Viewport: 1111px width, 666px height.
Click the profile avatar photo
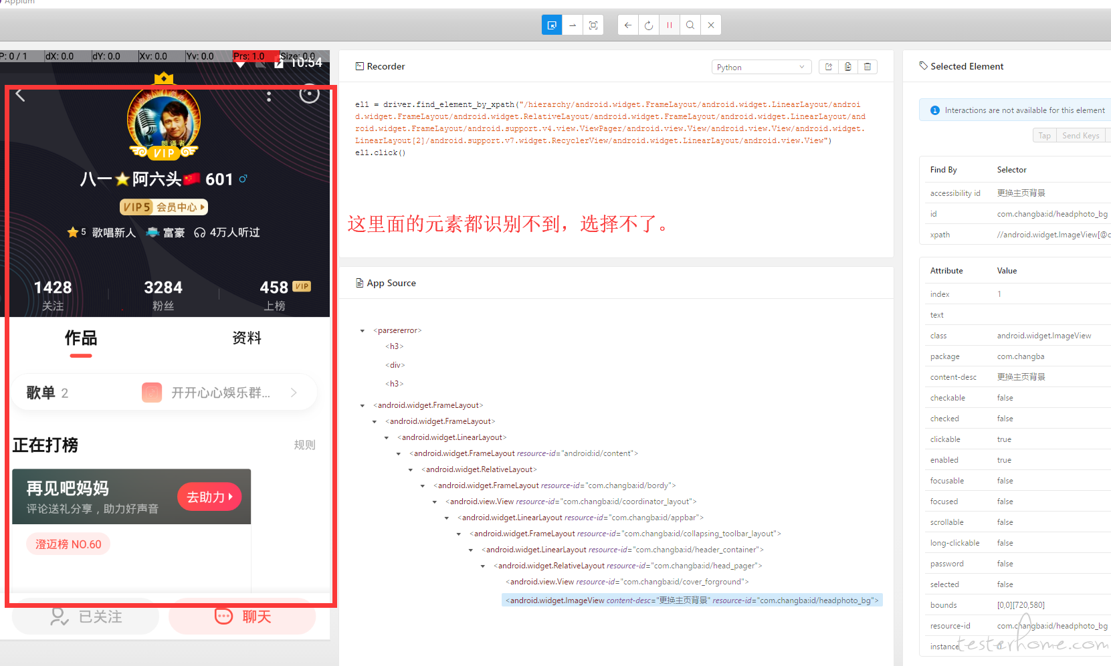tap(164, 120)
